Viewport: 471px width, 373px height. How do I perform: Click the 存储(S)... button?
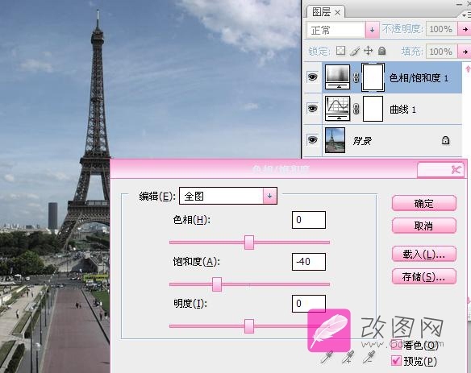click(x=424, y=276)
